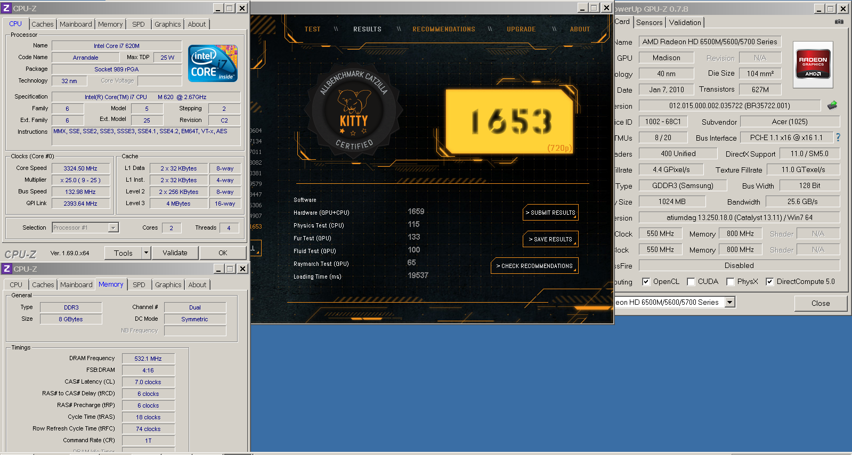
Task: Click the Kitty Certified badge emblem
Action: 354,110
